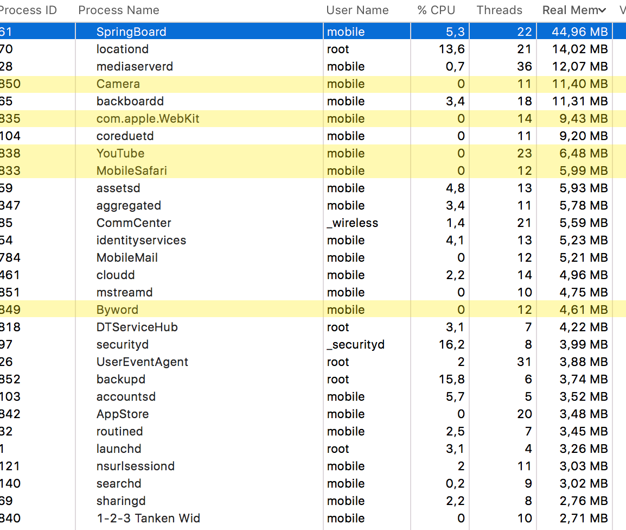Select the sharingd process name
The height and width of the screenshot is (530, 626).
pos(121,501)
